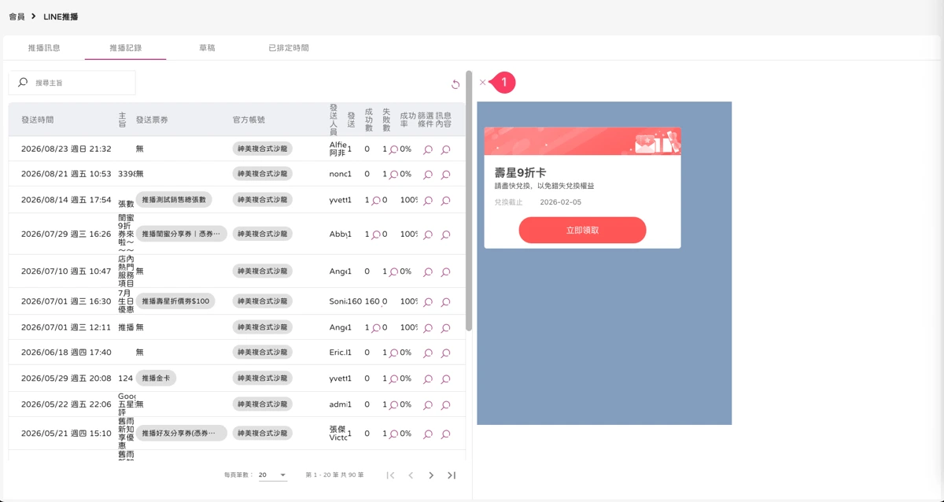View failed recipients for the 2026/08/23 broadcast
The image size is (944, 502).
coord(393,149)
